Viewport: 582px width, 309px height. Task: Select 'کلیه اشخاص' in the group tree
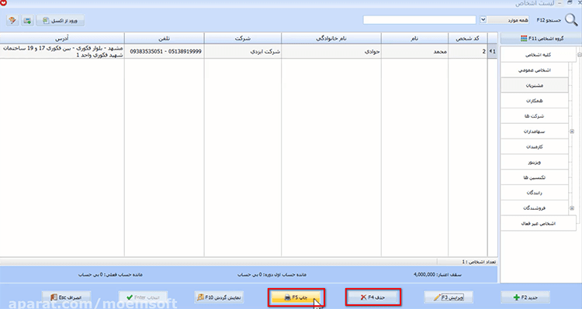tap(538, 55)
